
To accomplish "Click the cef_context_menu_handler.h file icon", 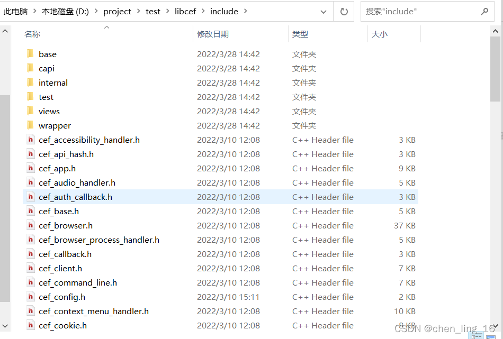I will (31, 311).
